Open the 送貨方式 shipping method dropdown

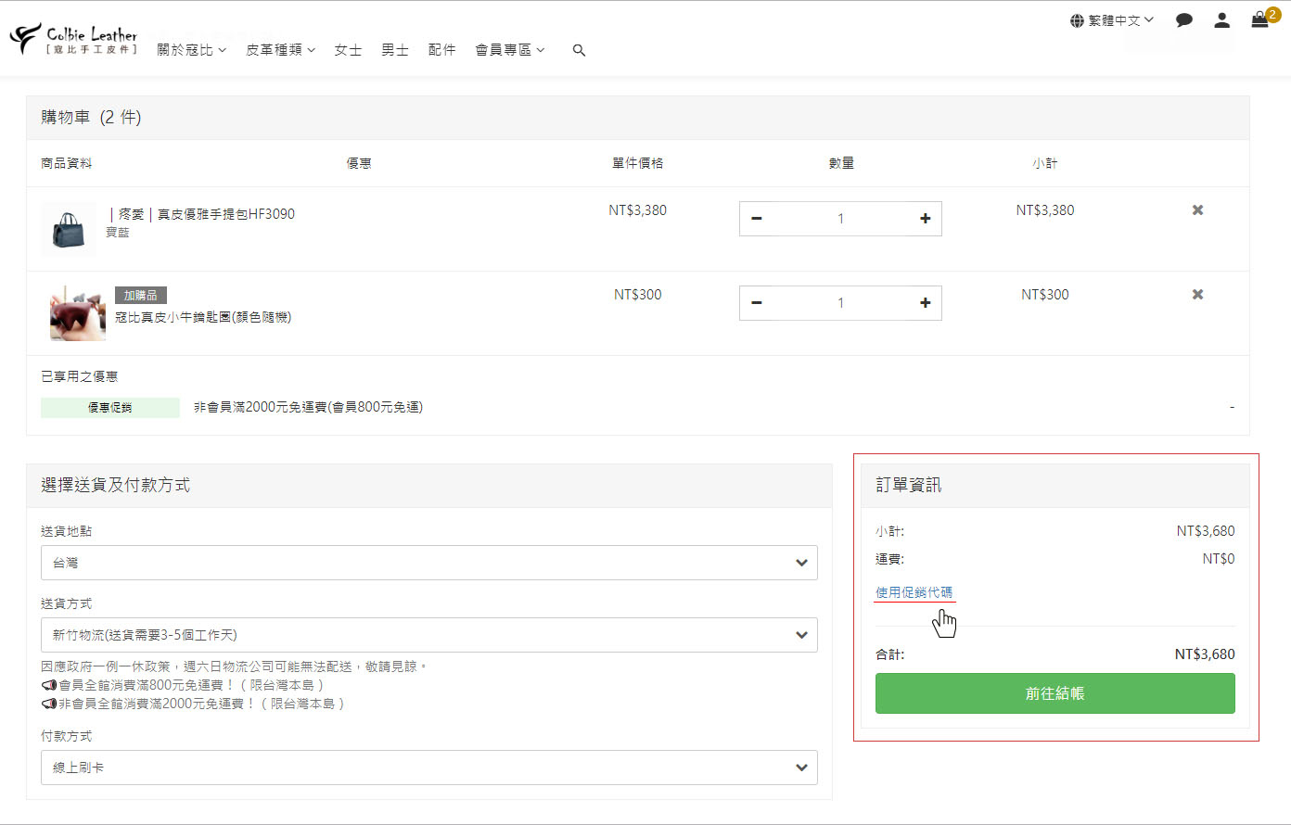coord(428,635)
